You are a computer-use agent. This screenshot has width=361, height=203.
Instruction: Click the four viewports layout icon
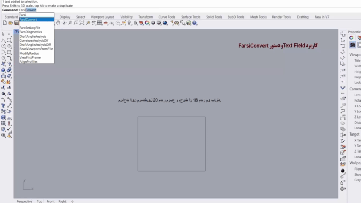point(100,23)
